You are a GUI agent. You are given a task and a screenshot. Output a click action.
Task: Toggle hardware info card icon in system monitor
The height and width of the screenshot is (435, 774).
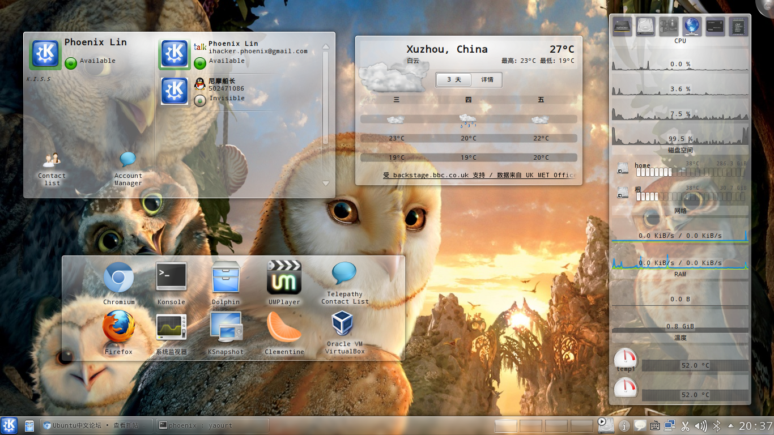click(x=669, y=26)
